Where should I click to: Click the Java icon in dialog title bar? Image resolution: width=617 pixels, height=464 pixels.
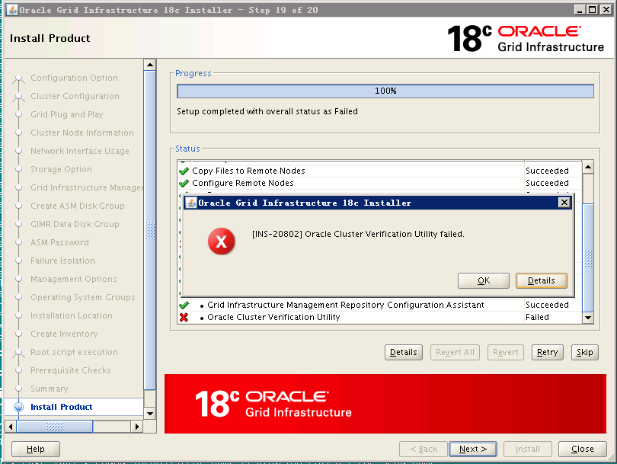pyautogui.click(x=191, y=203)
